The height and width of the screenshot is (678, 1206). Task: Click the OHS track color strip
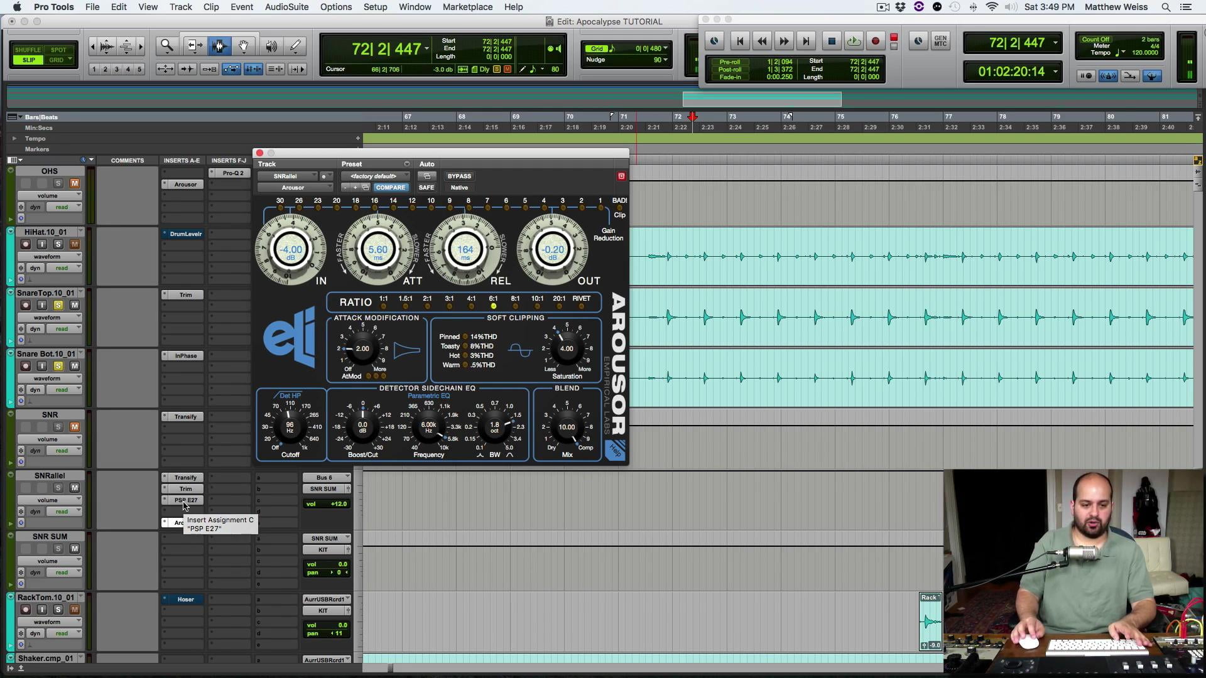click(x=10, y=195)
